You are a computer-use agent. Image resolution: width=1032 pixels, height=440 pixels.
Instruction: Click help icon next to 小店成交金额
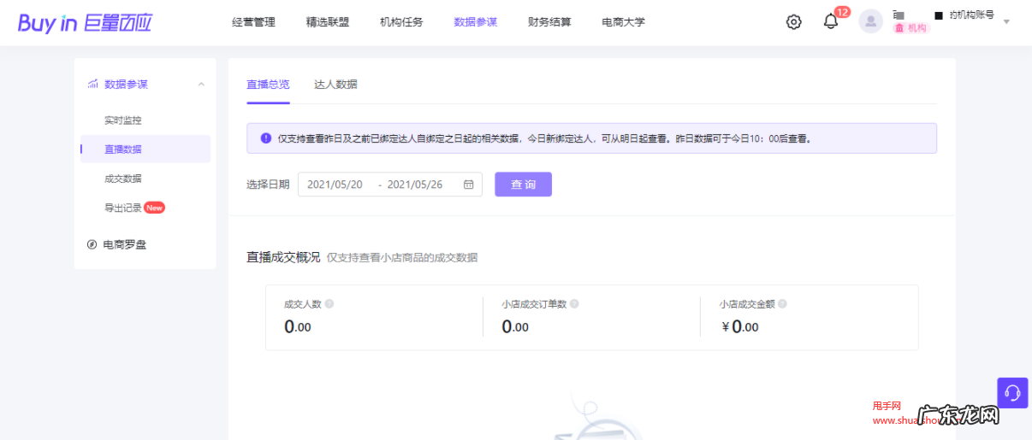[x=782, y=304]
